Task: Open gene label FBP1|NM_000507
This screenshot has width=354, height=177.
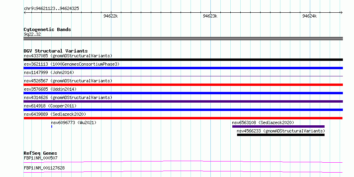Action: click(x=41, y=158)
